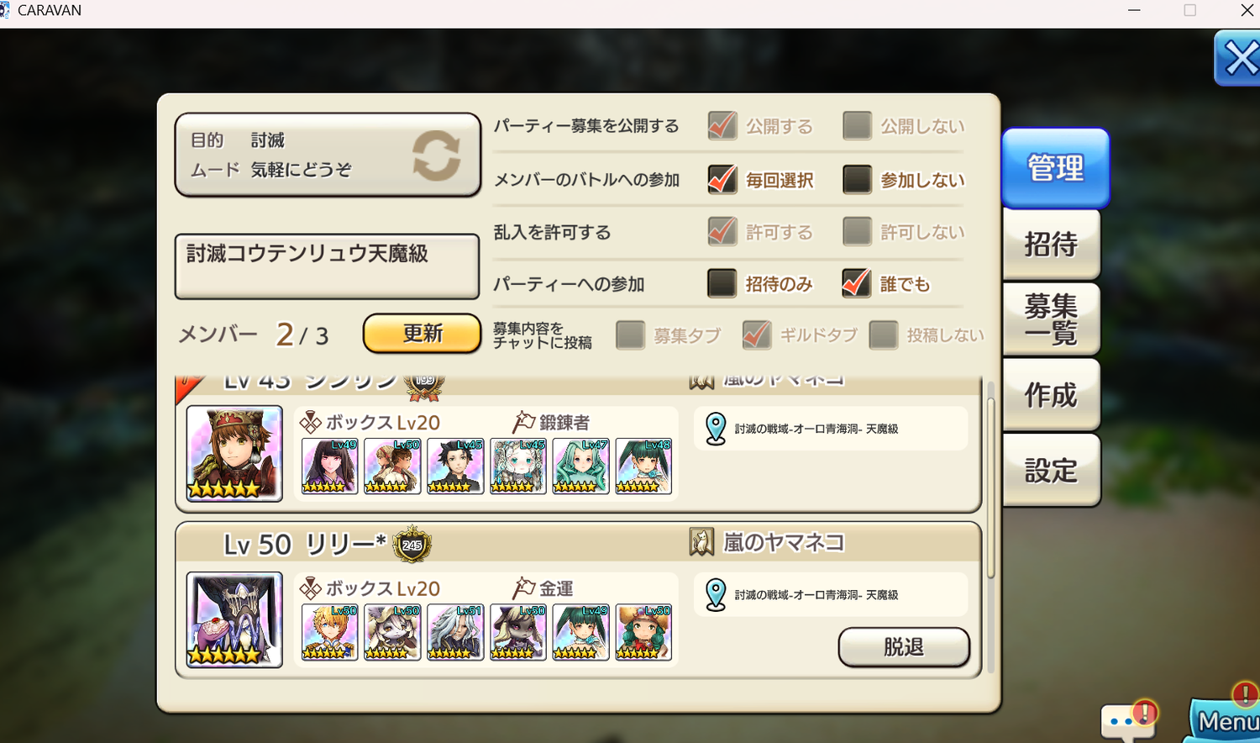
Task: Toggle the 誰でも checkbox
Action: (857, 283)
